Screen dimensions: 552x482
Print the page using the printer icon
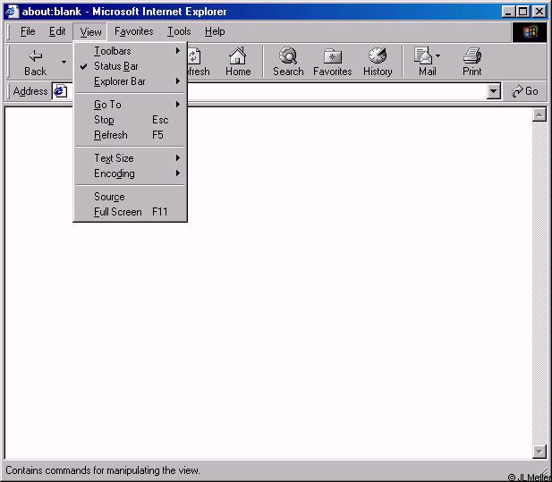[472, 56]
